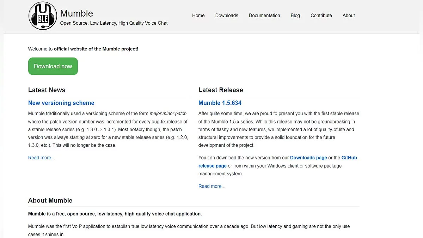Click the About Mumble section heading
Viewport: 423px width, 238px height.
(x=50, y=200)
